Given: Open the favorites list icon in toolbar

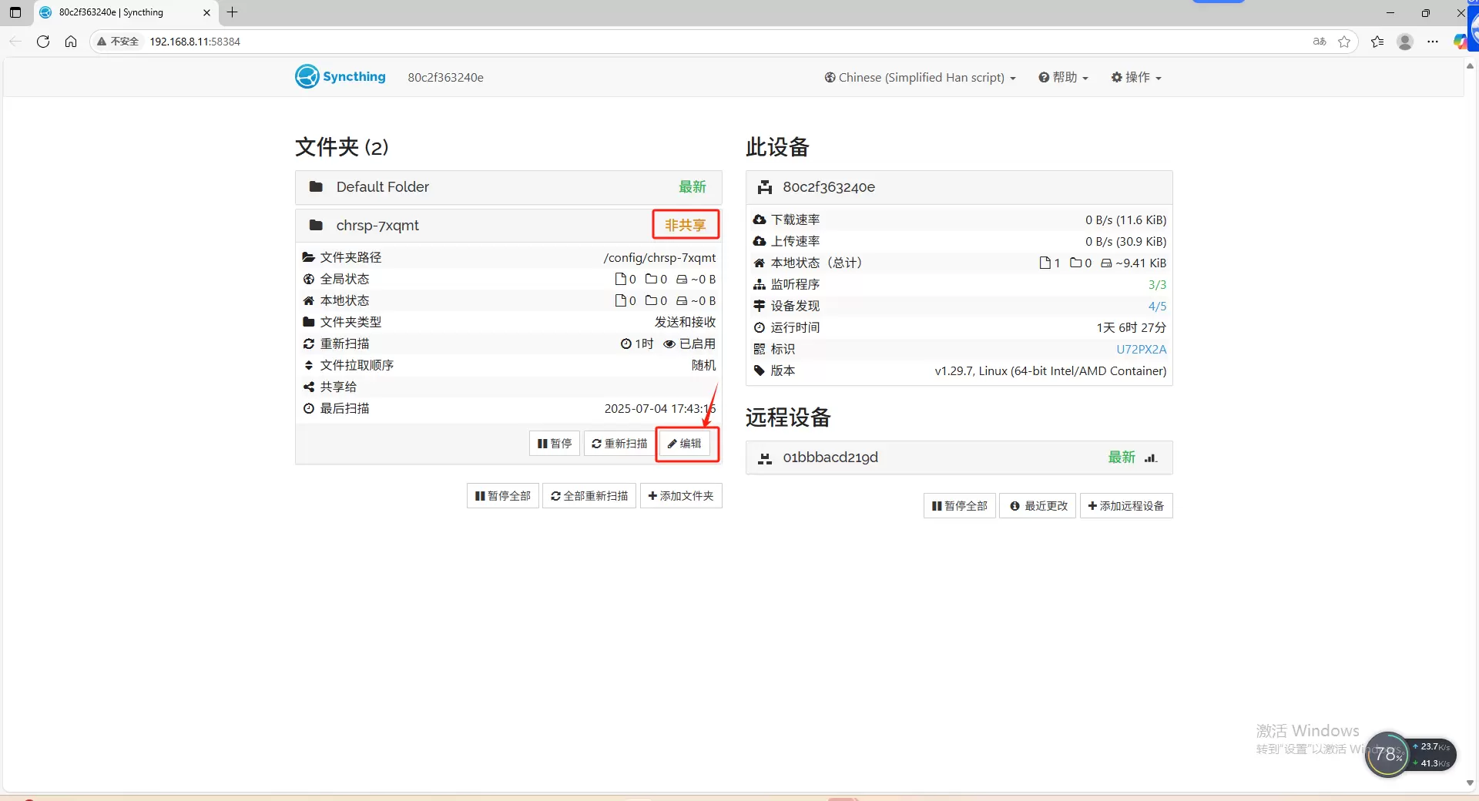Looking at the screenshot, I should point(1377,42).
